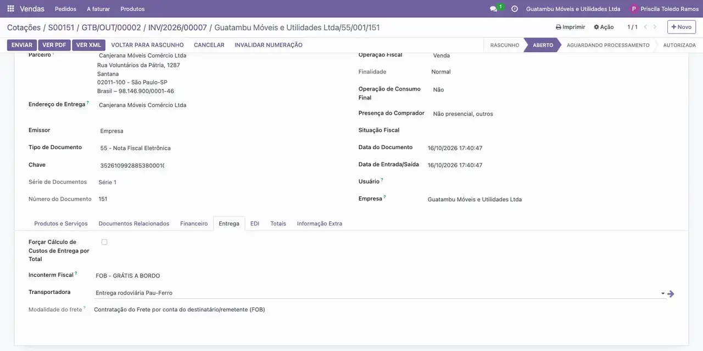This screenshot has height=351, width=703.
Task: Select Aguardando Processamento status stage
Action: (x=608, y=45)
